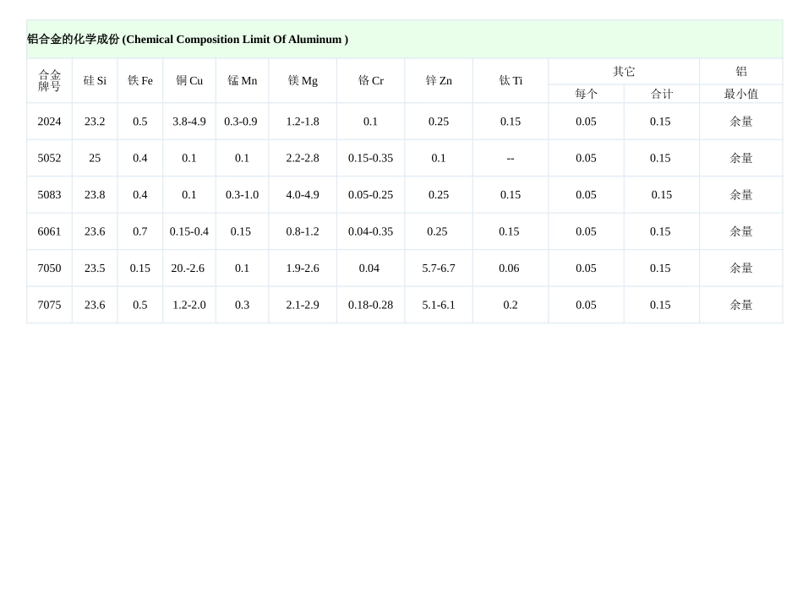Click the '铝' header cell

click(x=741, y=72)
